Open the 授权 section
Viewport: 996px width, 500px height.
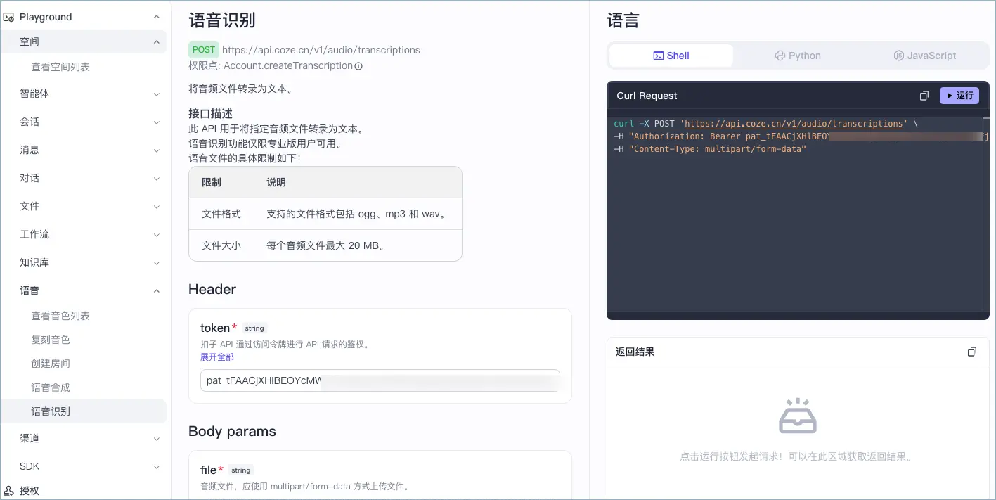[30, 491]
